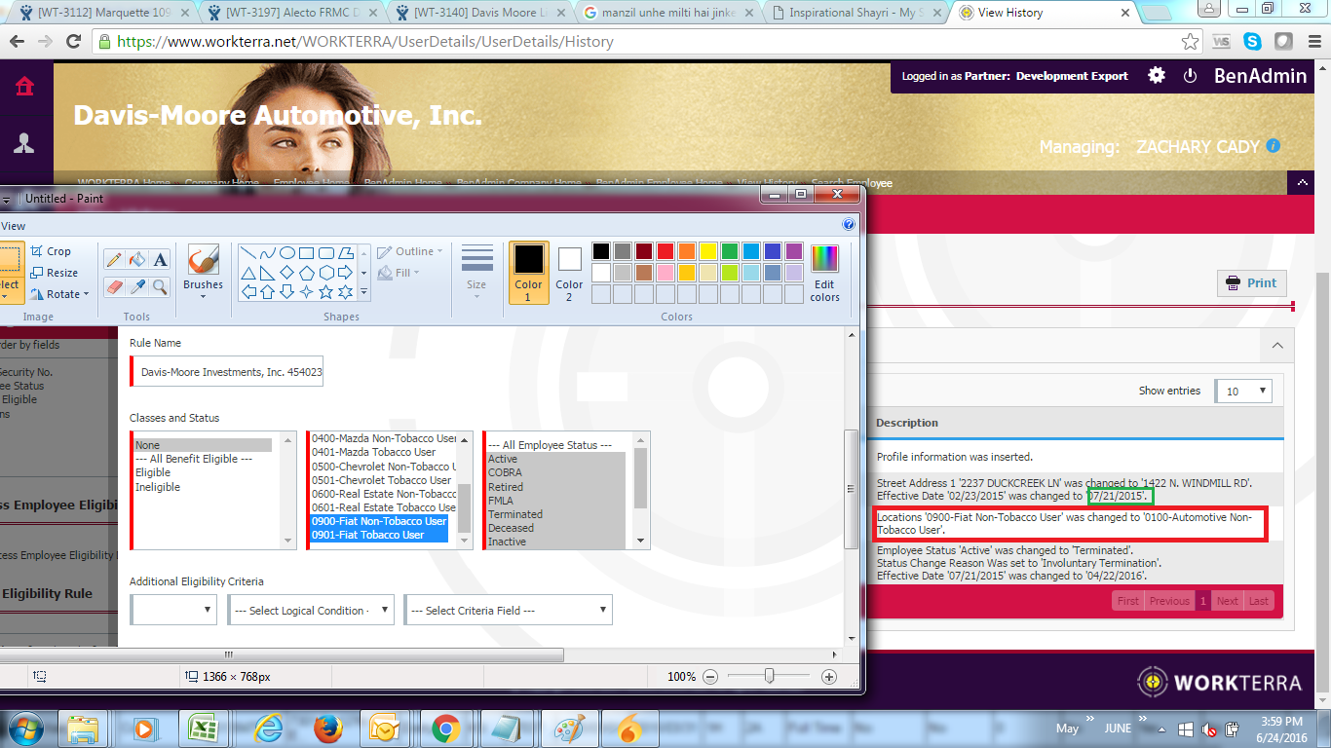
Task: Click the Paint zoom slider handle
Action: coord(770,676)
